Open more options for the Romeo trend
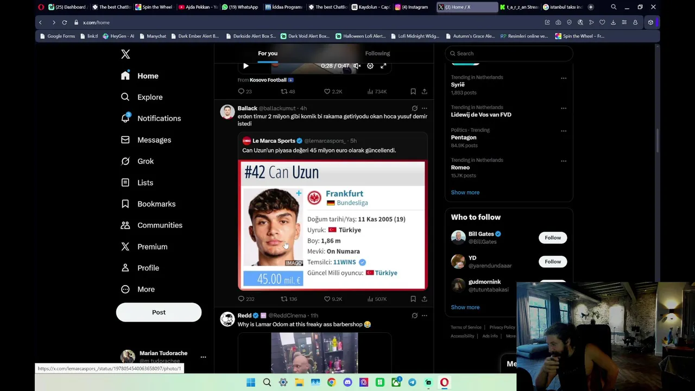Viewport: 695px width, 391px height. [564, 161]
